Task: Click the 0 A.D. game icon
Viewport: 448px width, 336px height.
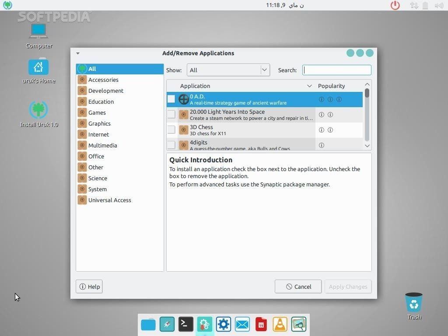Action: (184, 99)
